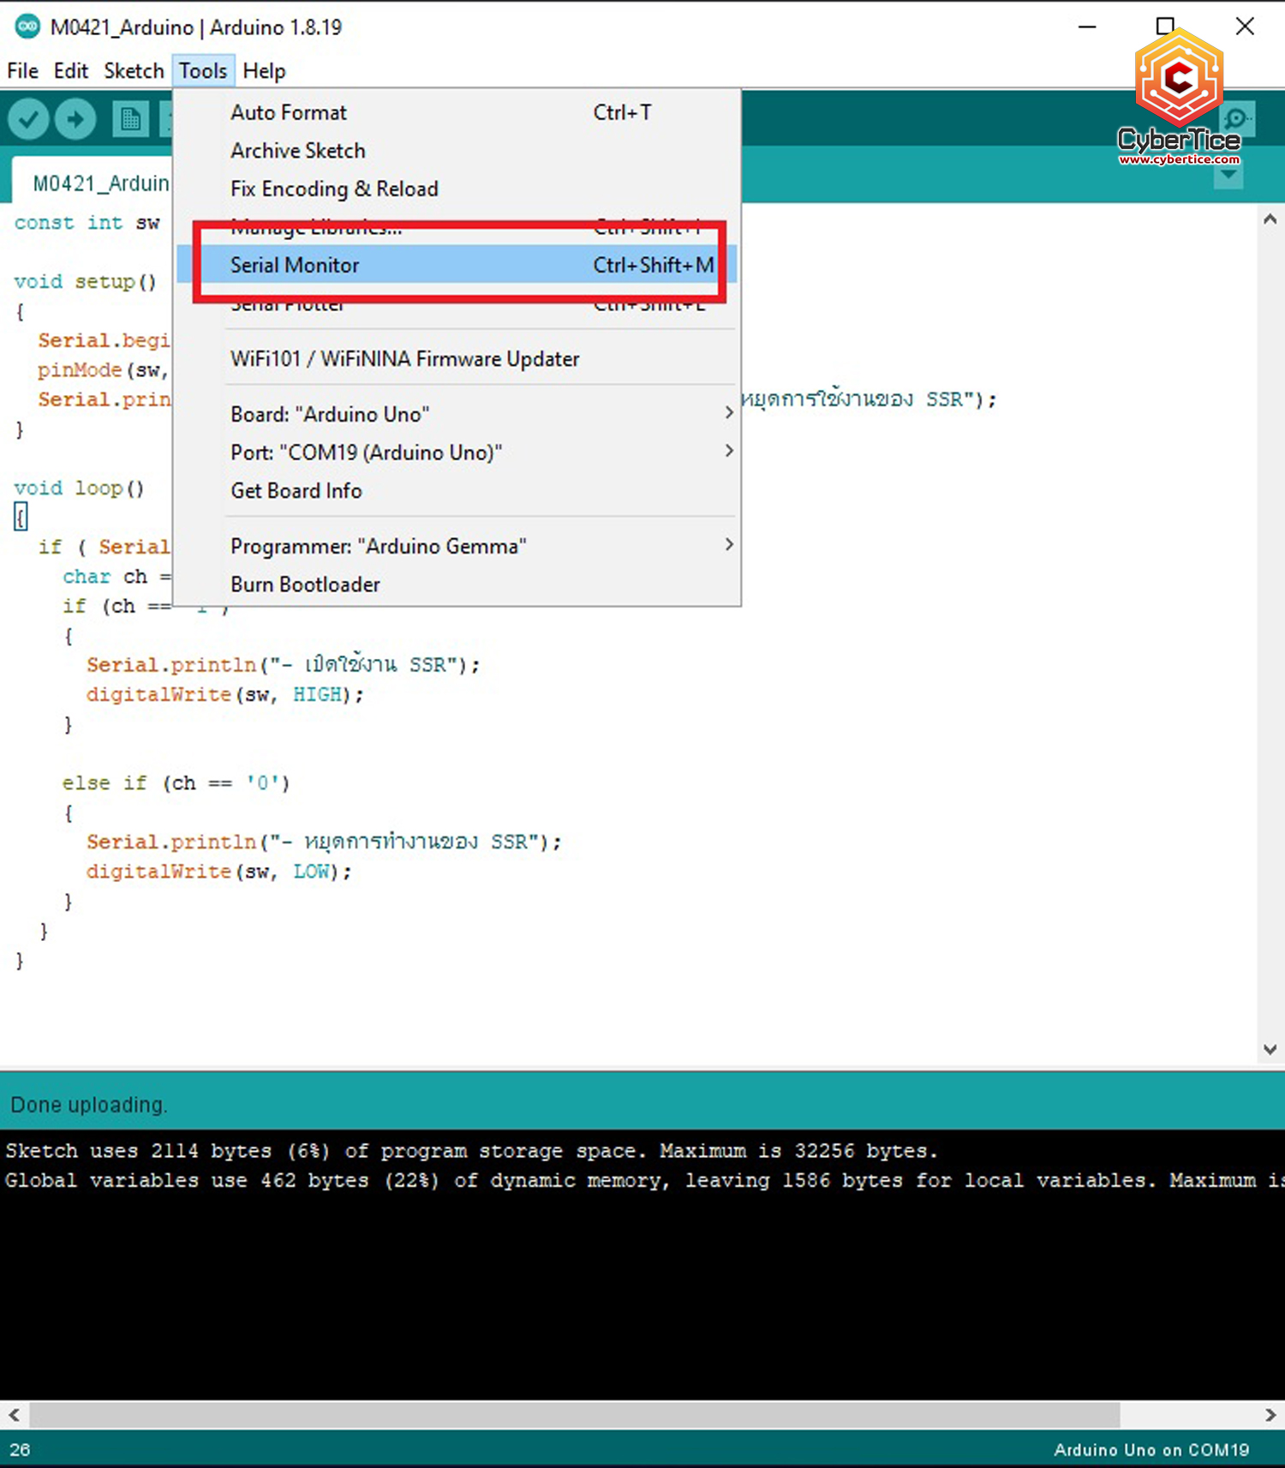The image size is (1285, 1468).
Task: Choose Auto Format menu entry
Action: click(289, 112)
